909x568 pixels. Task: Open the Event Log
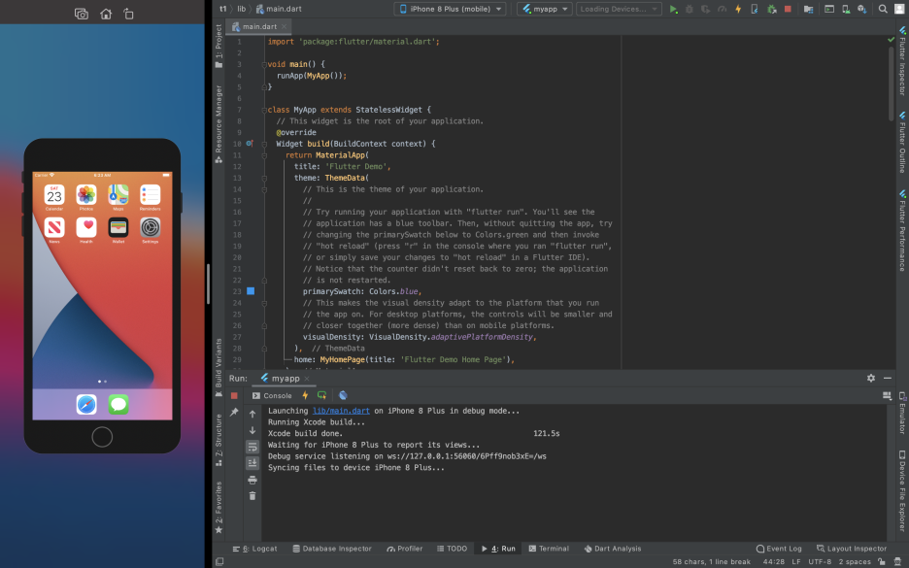click(x=779, y=549)
